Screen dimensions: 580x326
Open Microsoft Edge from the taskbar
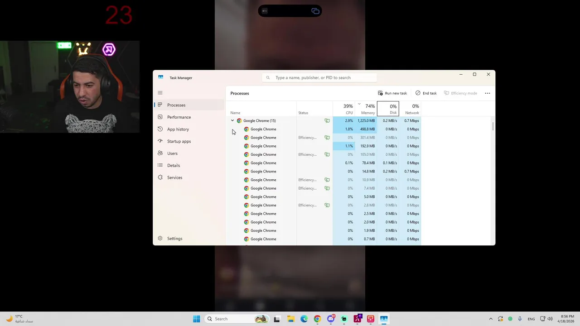coord(304,319)
